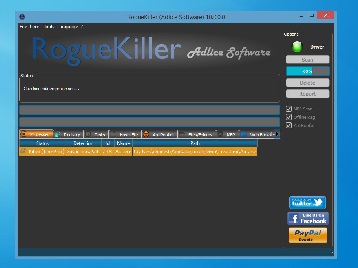The height and width of the screenshot is (268, 358).
Task: Click the 60% scan progress bar
Action: (307, 71)
